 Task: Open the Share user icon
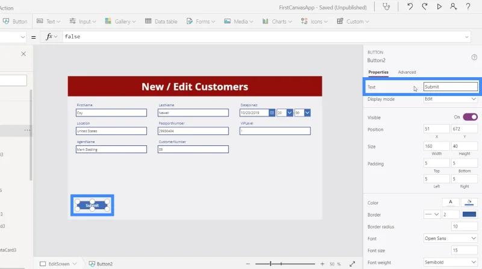(x=454, y=7)
